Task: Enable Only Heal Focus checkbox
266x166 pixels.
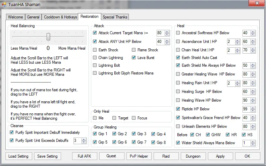Action: (134, 118)
